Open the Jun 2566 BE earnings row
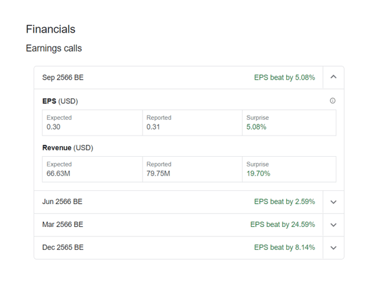The width and height of the screenshot is (377, 290). tap(178, 202)
